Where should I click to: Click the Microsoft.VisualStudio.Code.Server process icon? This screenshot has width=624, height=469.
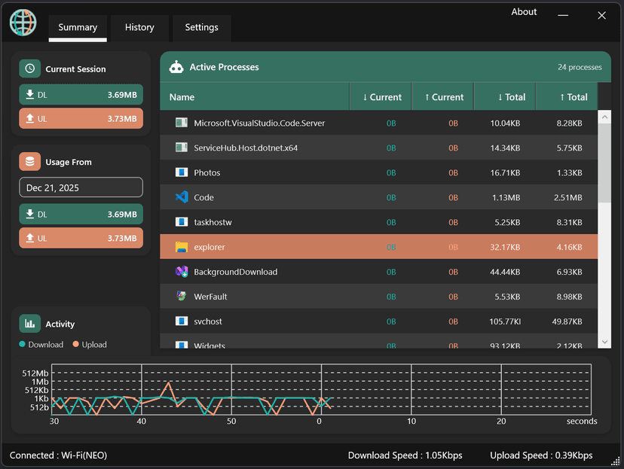click(182, 123)
